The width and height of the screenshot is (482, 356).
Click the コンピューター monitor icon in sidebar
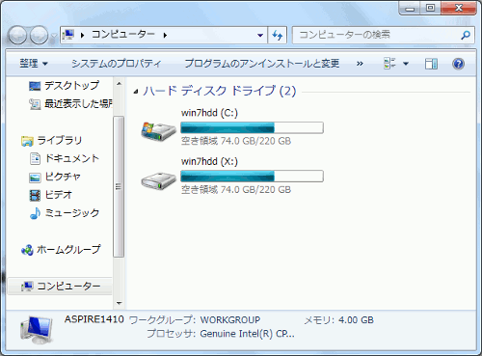(27, 287)
